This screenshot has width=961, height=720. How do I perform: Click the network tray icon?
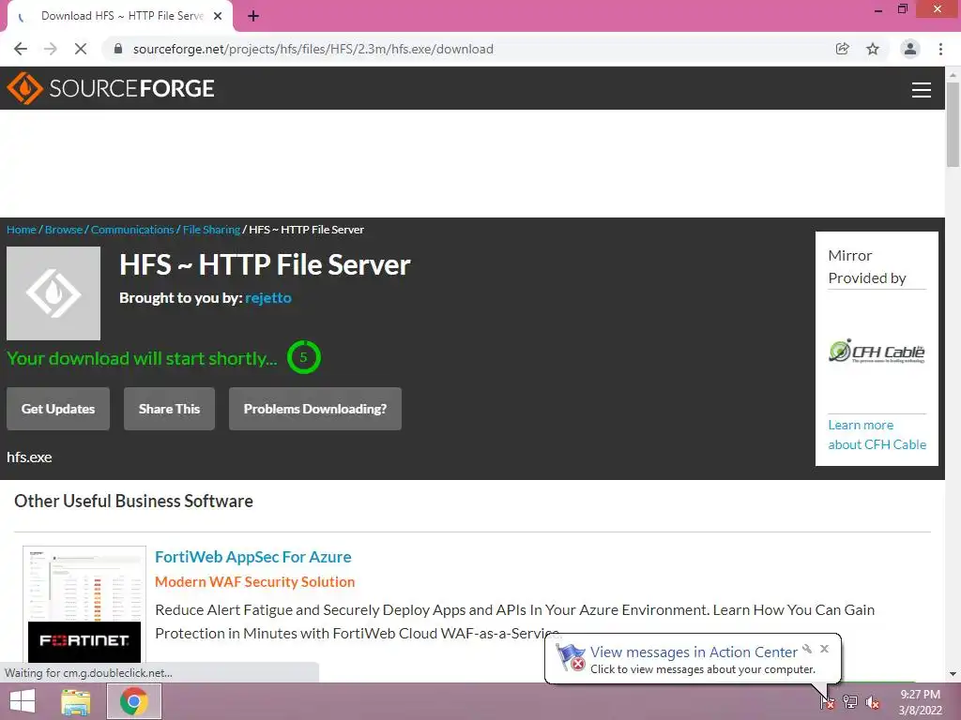point(850,701)
